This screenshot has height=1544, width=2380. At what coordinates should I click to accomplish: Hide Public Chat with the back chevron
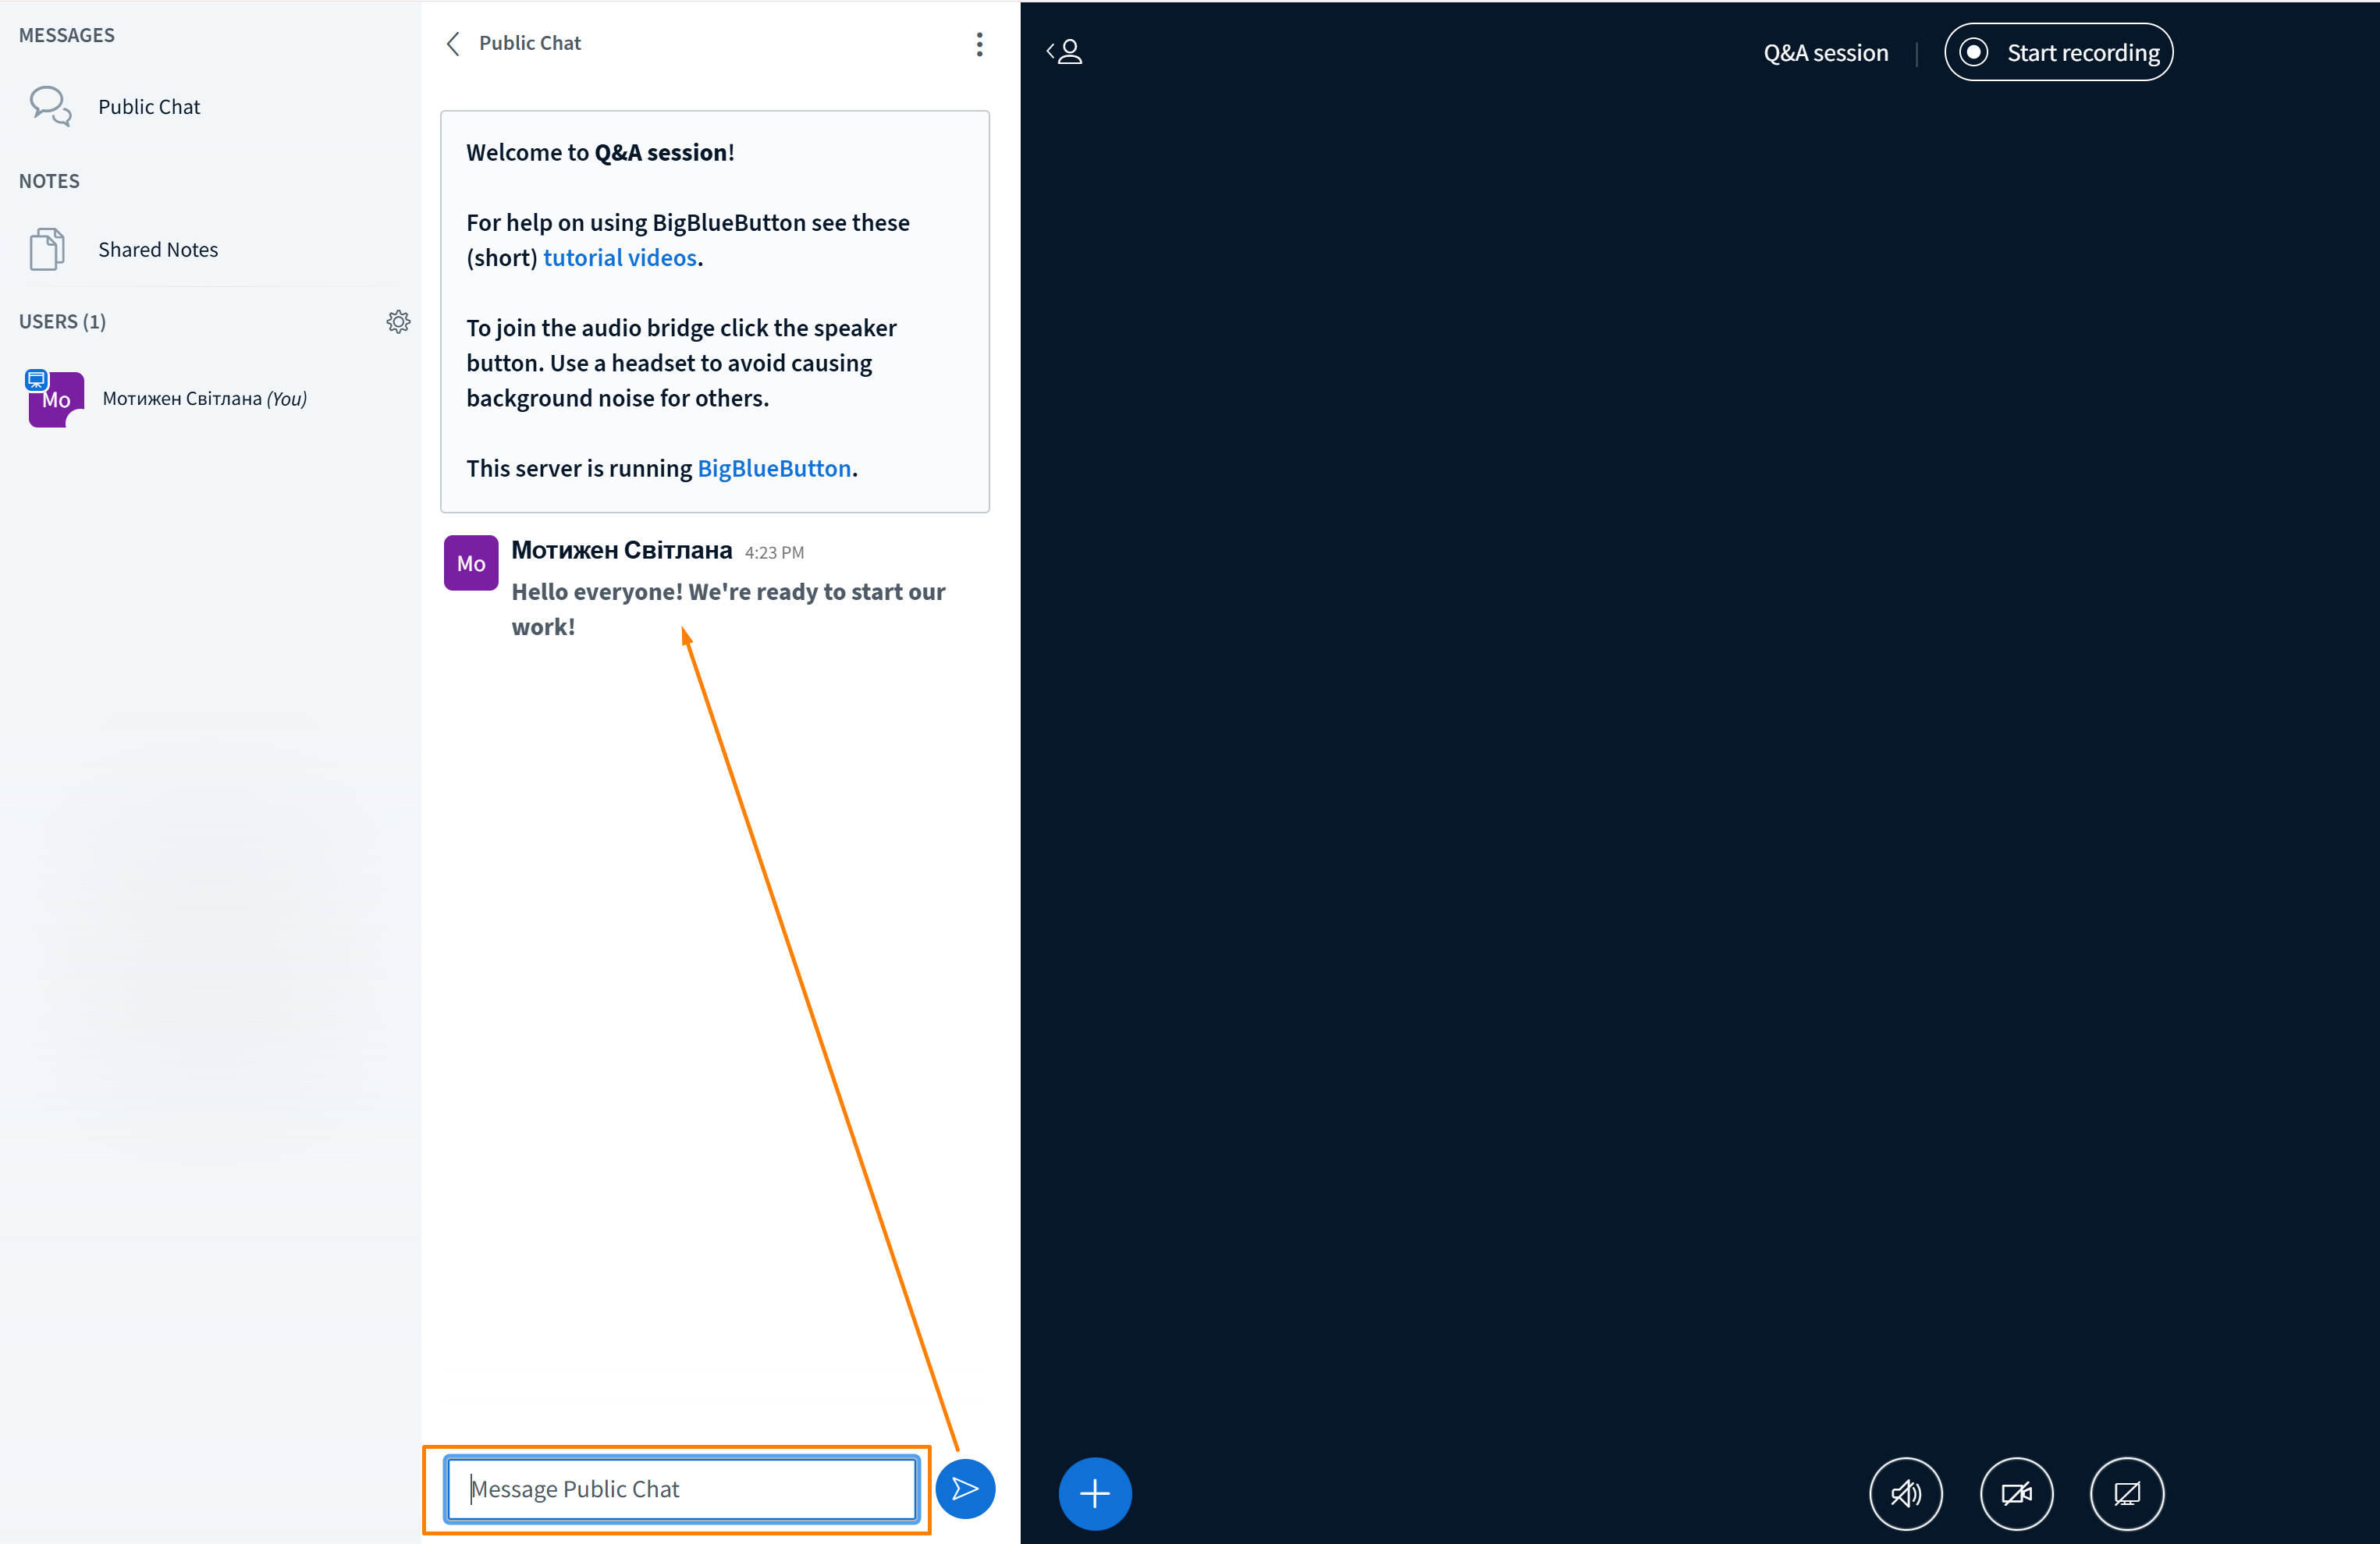(x=454, y=44)
